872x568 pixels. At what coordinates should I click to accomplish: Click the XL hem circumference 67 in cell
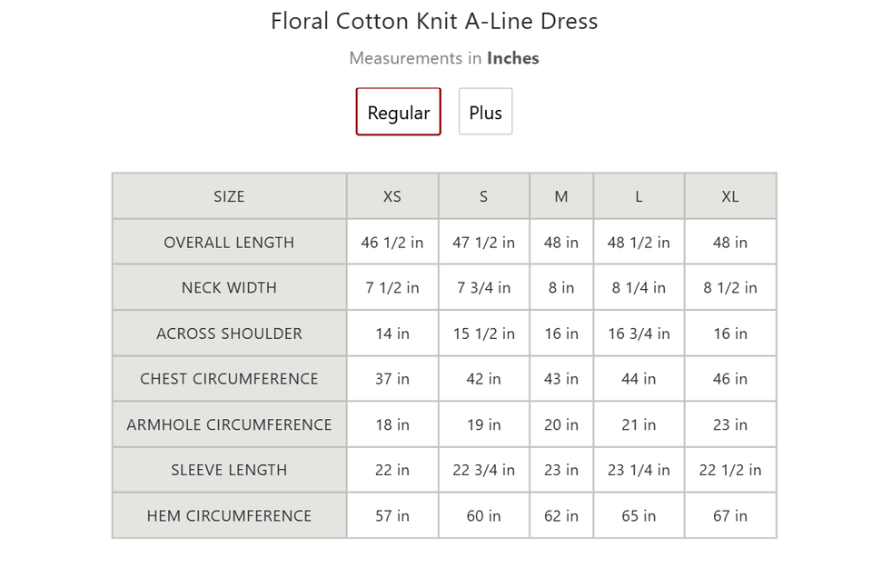[730, 515]
